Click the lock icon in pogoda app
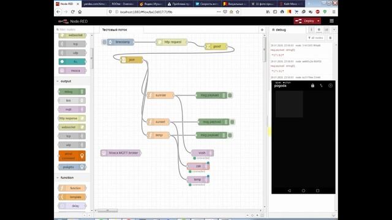This screenshot has width=392, height=220. click(312, 86)
